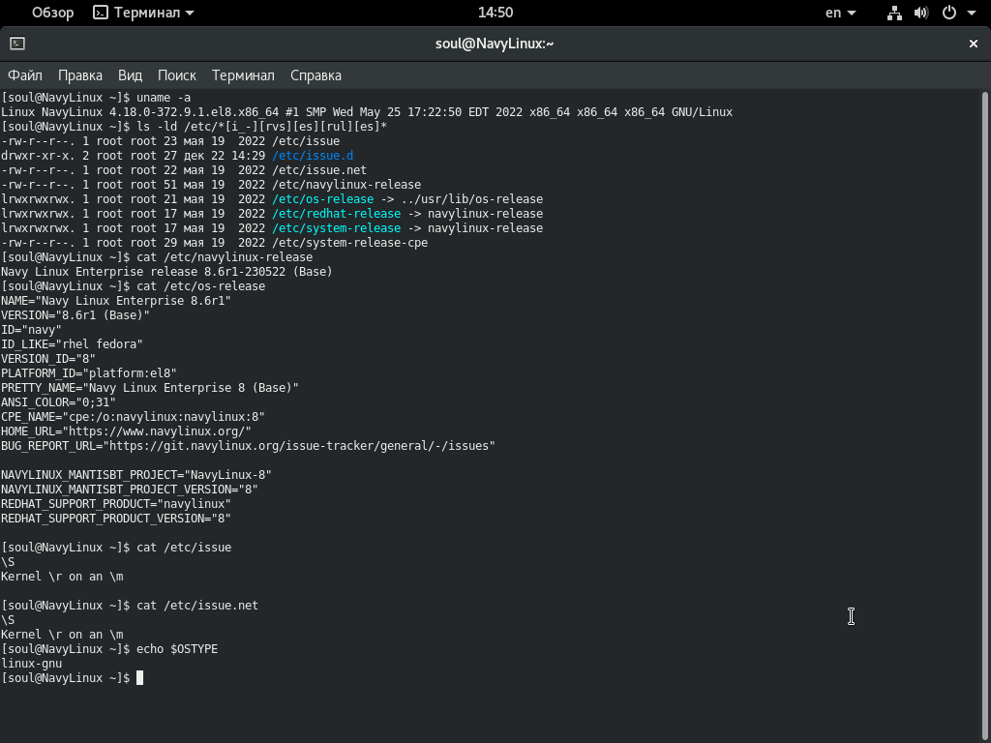Open the clock 14:50 calendar panel
Image resolution: width=991 pixels, height=743 pixels.
coord(495,13)
